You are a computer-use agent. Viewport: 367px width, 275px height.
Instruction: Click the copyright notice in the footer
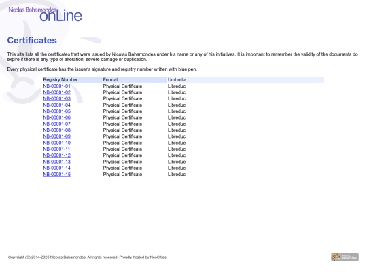(88, 257)
